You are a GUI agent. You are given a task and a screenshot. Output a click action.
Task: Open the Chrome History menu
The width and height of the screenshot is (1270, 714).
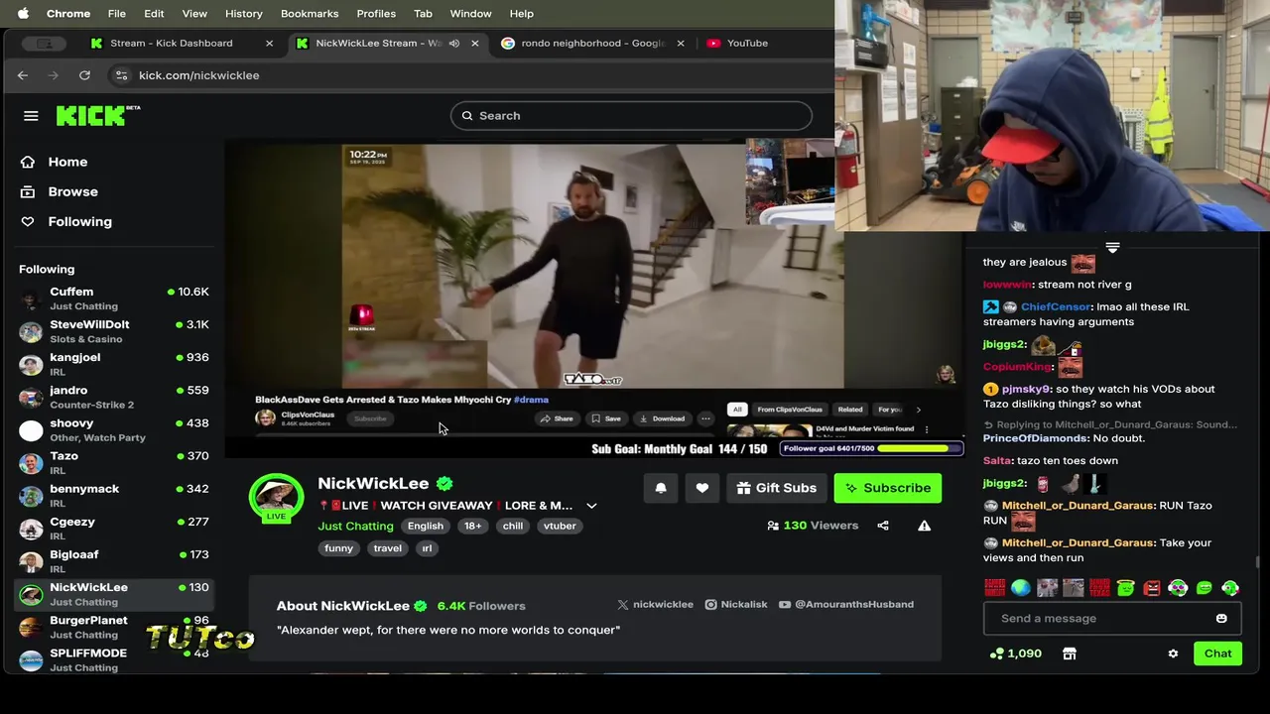(243, 14)
